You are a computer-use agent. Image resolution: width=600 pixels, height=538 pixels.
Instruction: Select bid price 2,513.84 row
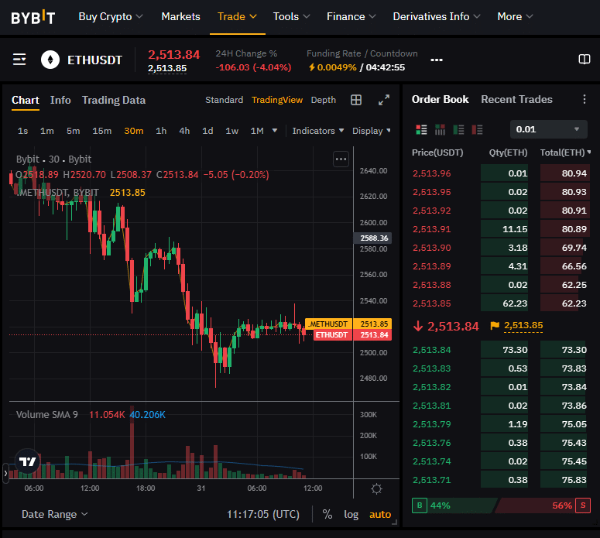(500, 350)
